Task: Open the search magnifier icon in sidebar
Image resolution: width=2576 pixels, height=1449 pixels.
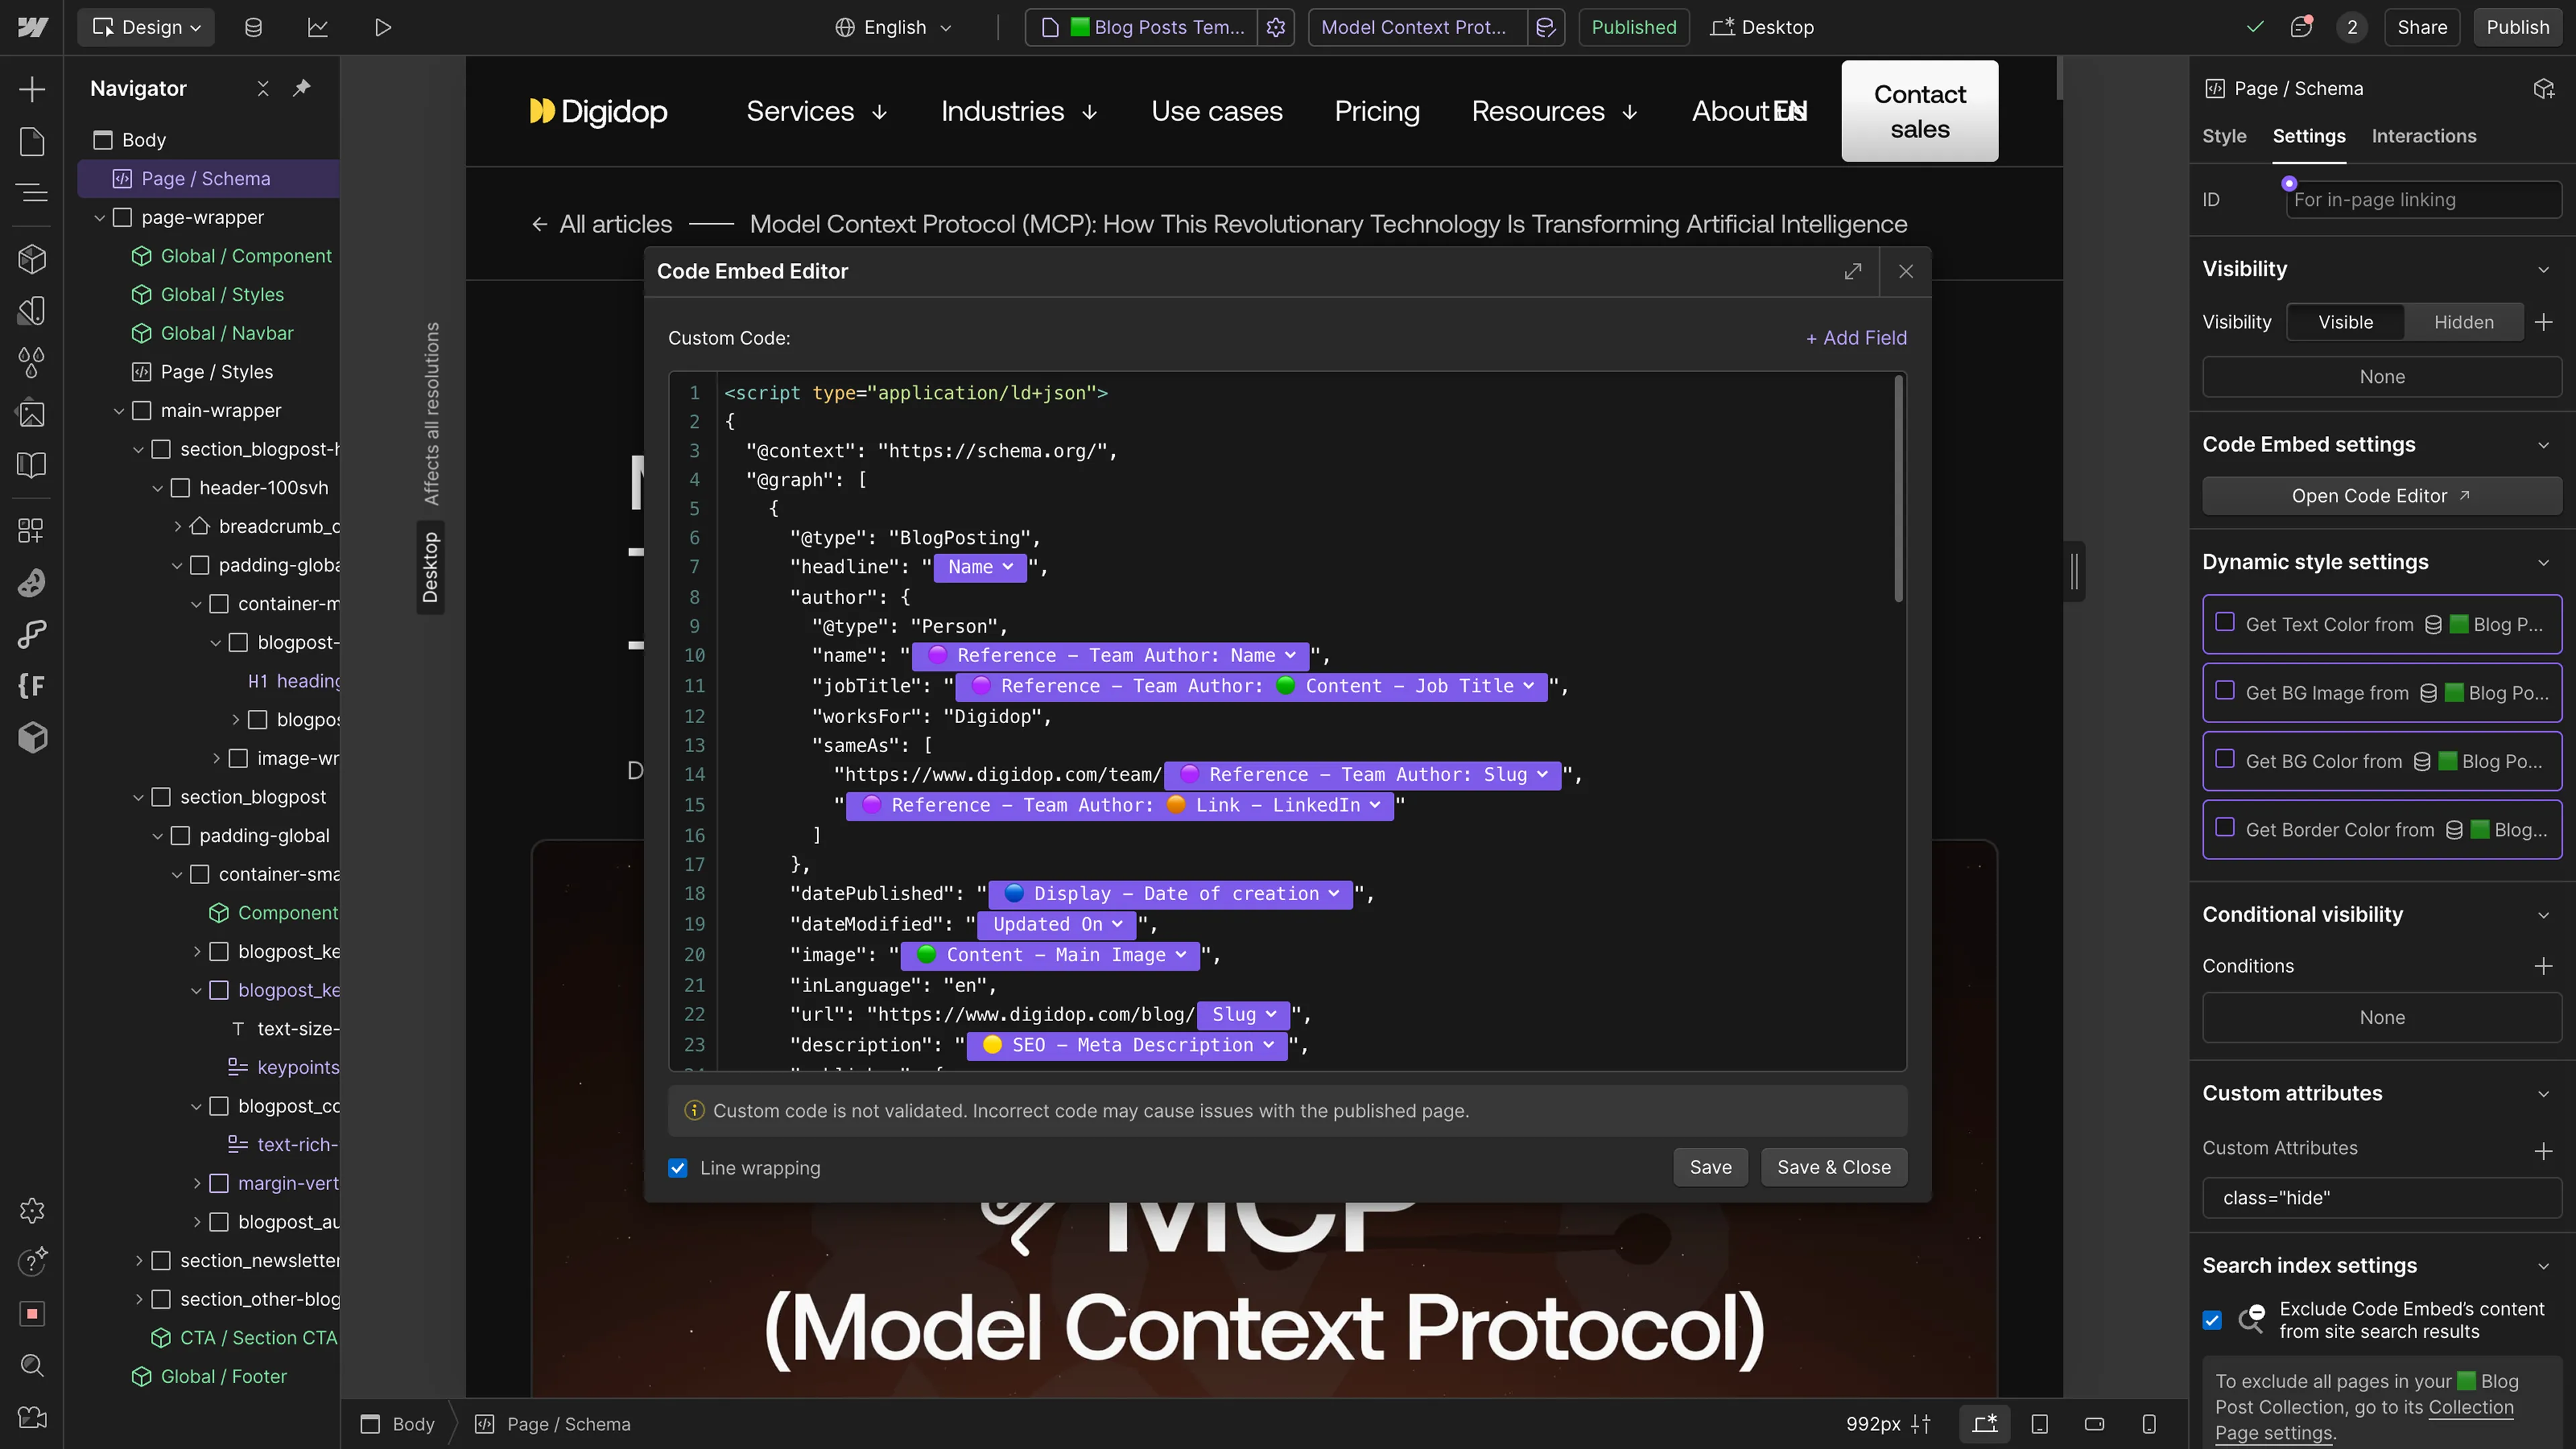Action: (x=32, y=1365)
